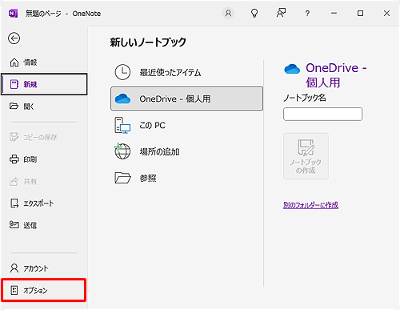Open the 印刷 (Print) page
400x310 pixels.
pos(44,159)
